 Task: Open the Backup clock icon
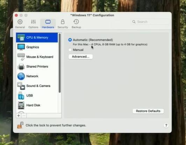(76, 22)
